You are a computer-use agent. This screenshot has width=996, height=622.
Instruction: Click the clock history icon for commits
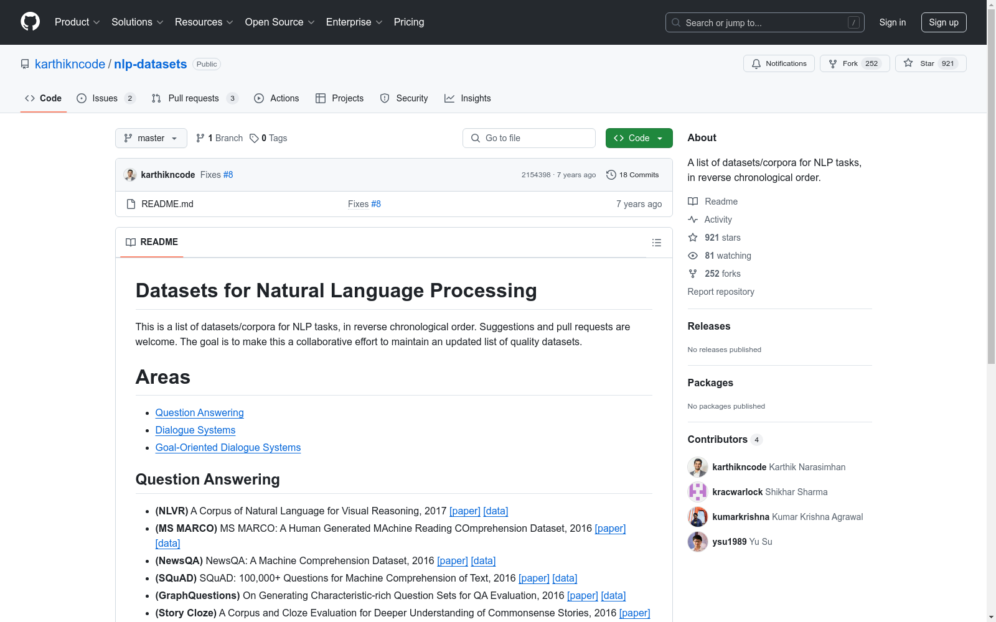coord(611,175)
